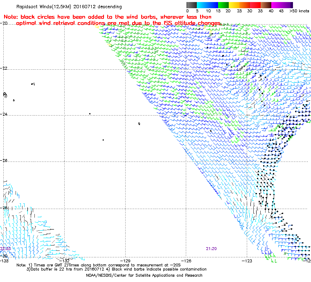Screen dimensions: 311x282
Task: Click the purple '21:20' time label
Action: 211,249
